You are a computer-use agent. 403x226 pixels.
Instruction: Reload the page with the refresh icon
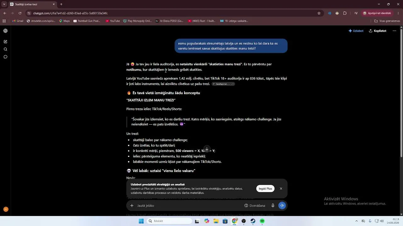[20, 13]
